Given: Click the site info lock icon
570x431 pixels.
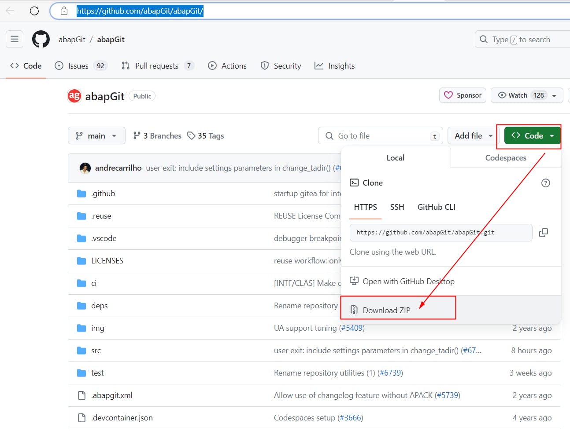Looking at the screenshot, I should (x=64, y=11).
